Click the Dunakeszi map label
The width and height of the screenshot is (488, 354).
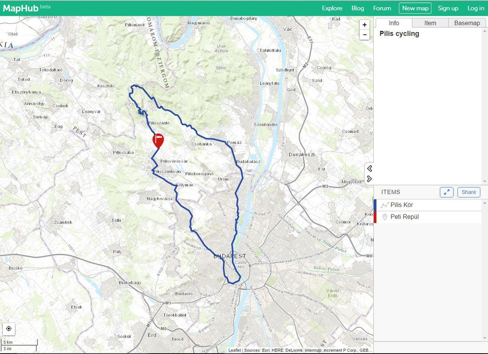click(x=302, y=154)
